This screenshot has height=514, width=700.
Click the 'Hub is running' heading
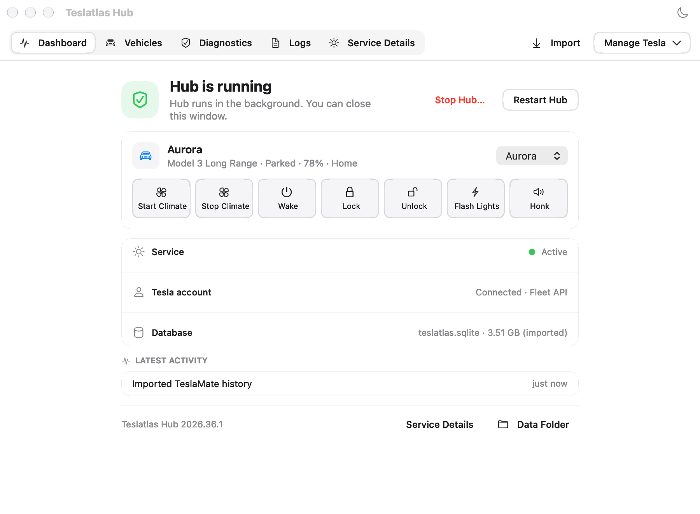(x=220, y=86)
